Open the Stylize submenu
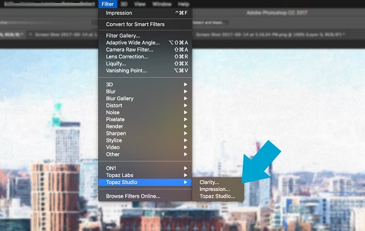This screenshot has height=231, width=365. click(145, 140)
